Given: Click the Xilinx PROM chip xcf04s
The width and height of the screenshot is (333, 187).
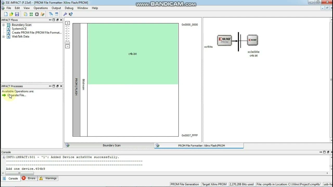Looking at the screenshot, I should coord(225,40).
